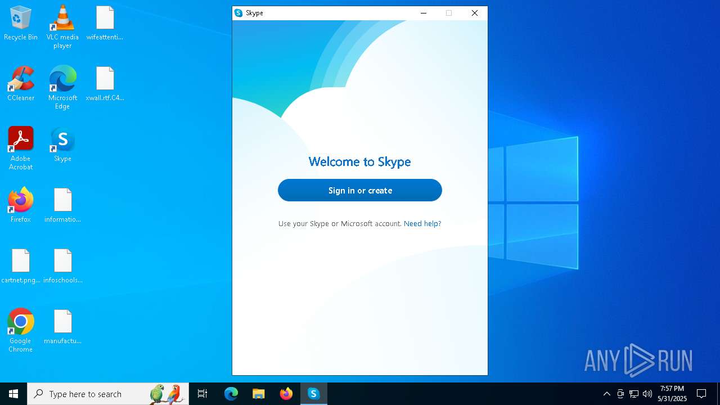
Task: Click the Sign in or create button
Action: click(x=360, y=190)
